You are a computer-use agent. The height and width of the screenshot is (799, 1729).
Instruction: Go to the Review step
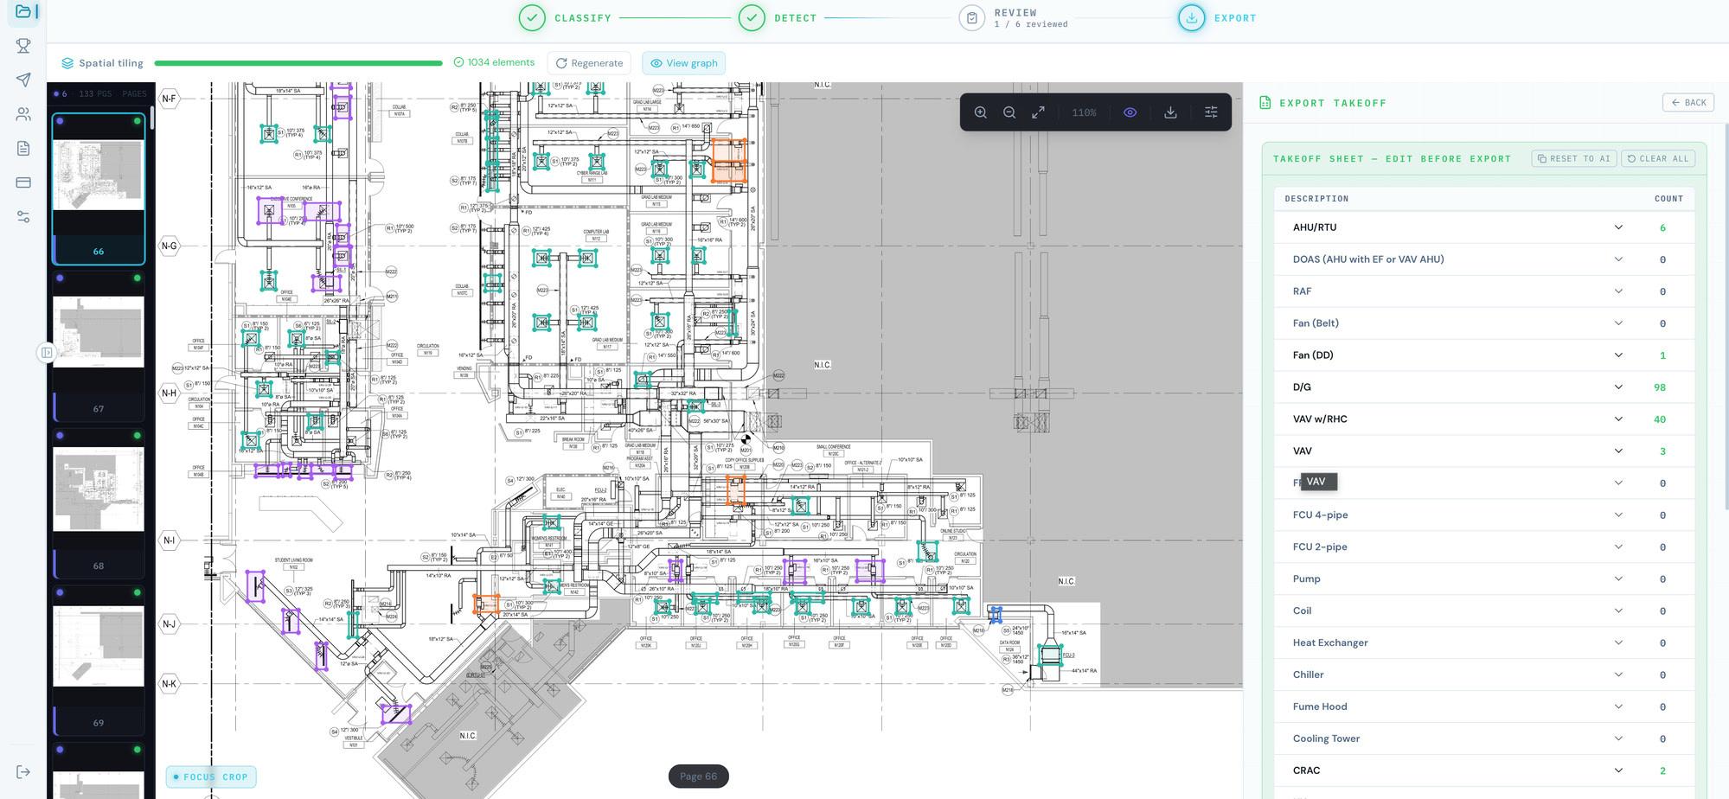pos(1014,17)
